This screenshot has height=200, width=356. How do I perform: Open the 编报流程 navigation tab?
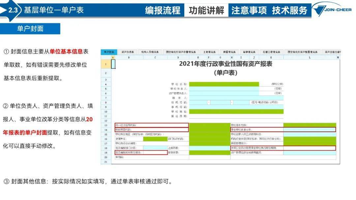click(163, 11)
